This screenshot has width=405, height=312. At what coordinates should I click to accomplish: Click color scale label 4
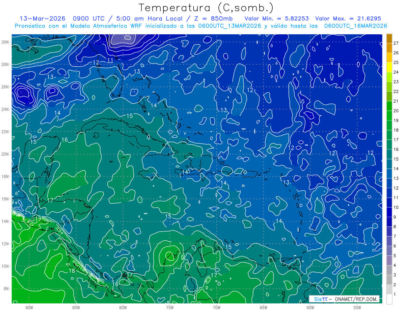pyautogui.click(x=395, y=266)
